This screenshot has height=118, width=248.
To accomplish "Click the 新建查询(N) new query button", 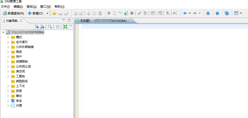I will pyautogui.click(x=14, y=13).
